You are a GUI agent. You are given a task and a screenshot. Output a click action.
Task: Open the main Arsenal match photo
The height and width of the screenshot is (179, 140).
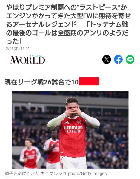coord(70,130)
